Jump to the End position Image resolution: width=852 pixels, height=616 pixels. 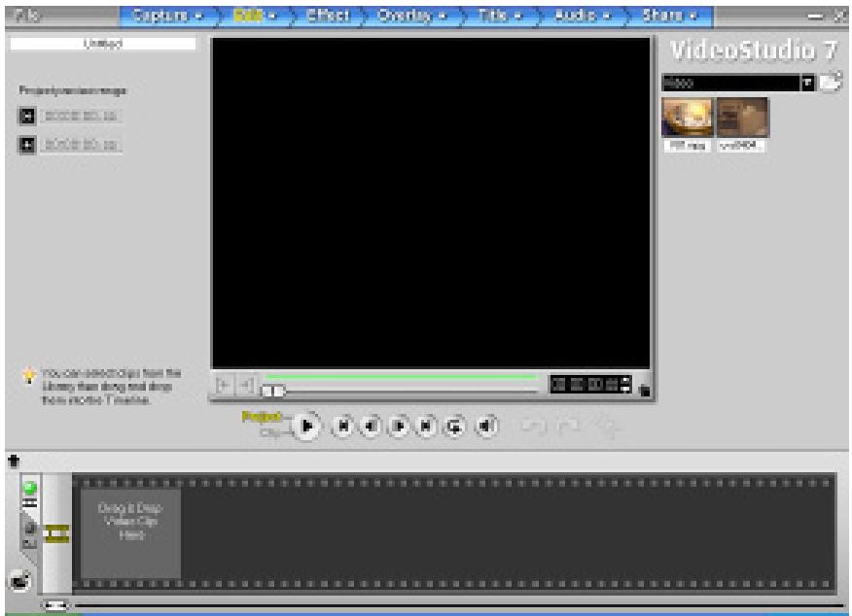point(426,427)
